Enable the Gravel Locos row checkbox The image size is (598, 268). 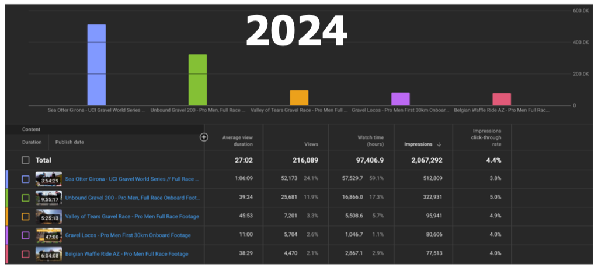pos(25,235)
